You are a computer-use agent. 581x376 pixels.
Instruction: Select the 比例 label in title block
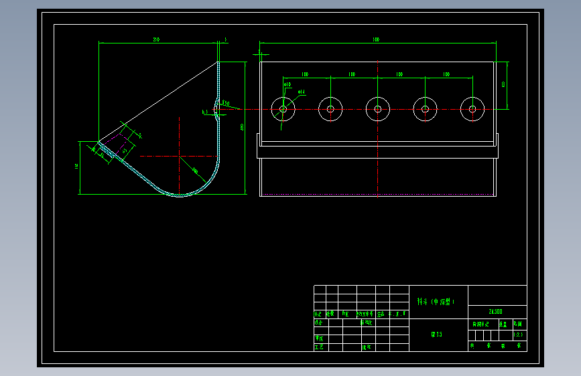[x=518, y=324]
